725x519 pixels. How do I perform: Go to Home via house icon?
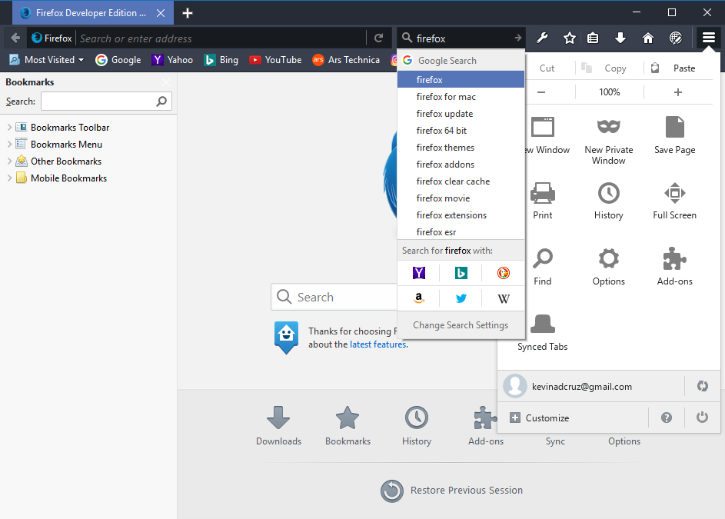pos(648,38)
